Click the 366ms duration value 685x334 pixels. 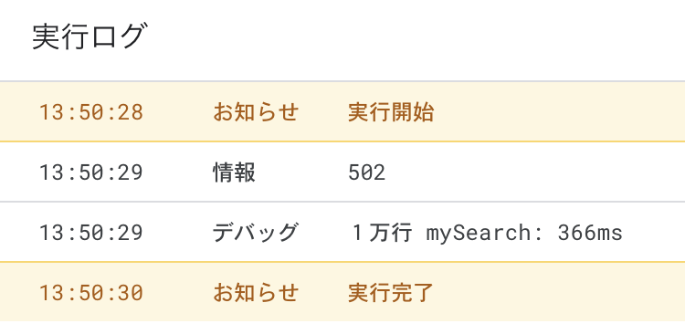coord(590,233)
